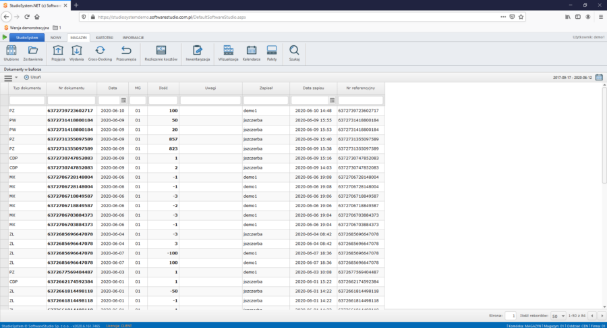Click the browser reload icon
The width and height of the screenshot is (607, 328).
[27, 17]
